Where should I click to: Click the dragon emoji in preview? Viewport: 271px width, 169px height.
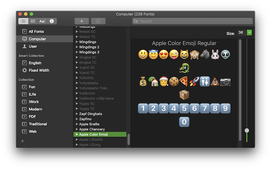pyautogui.click(x=184, y=68)
